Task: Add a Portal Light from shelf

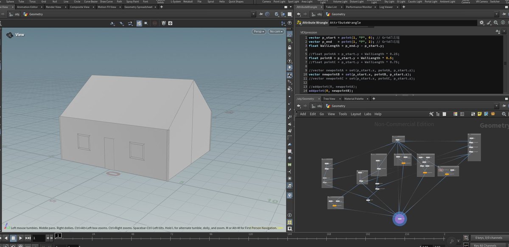Action: 432,2
